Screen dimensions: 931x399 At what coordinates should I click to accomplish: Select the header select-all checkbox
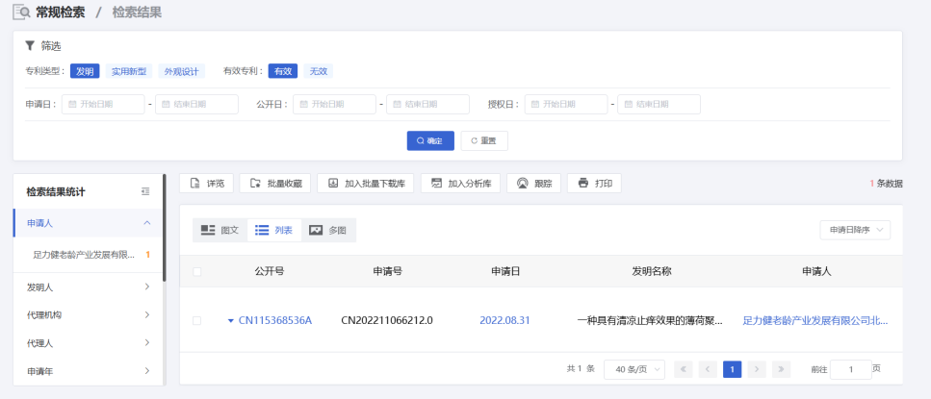point(197,272)
